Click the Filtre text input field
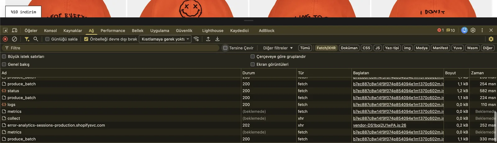Viewport: 497px width, 143px height. click(111, 48)
